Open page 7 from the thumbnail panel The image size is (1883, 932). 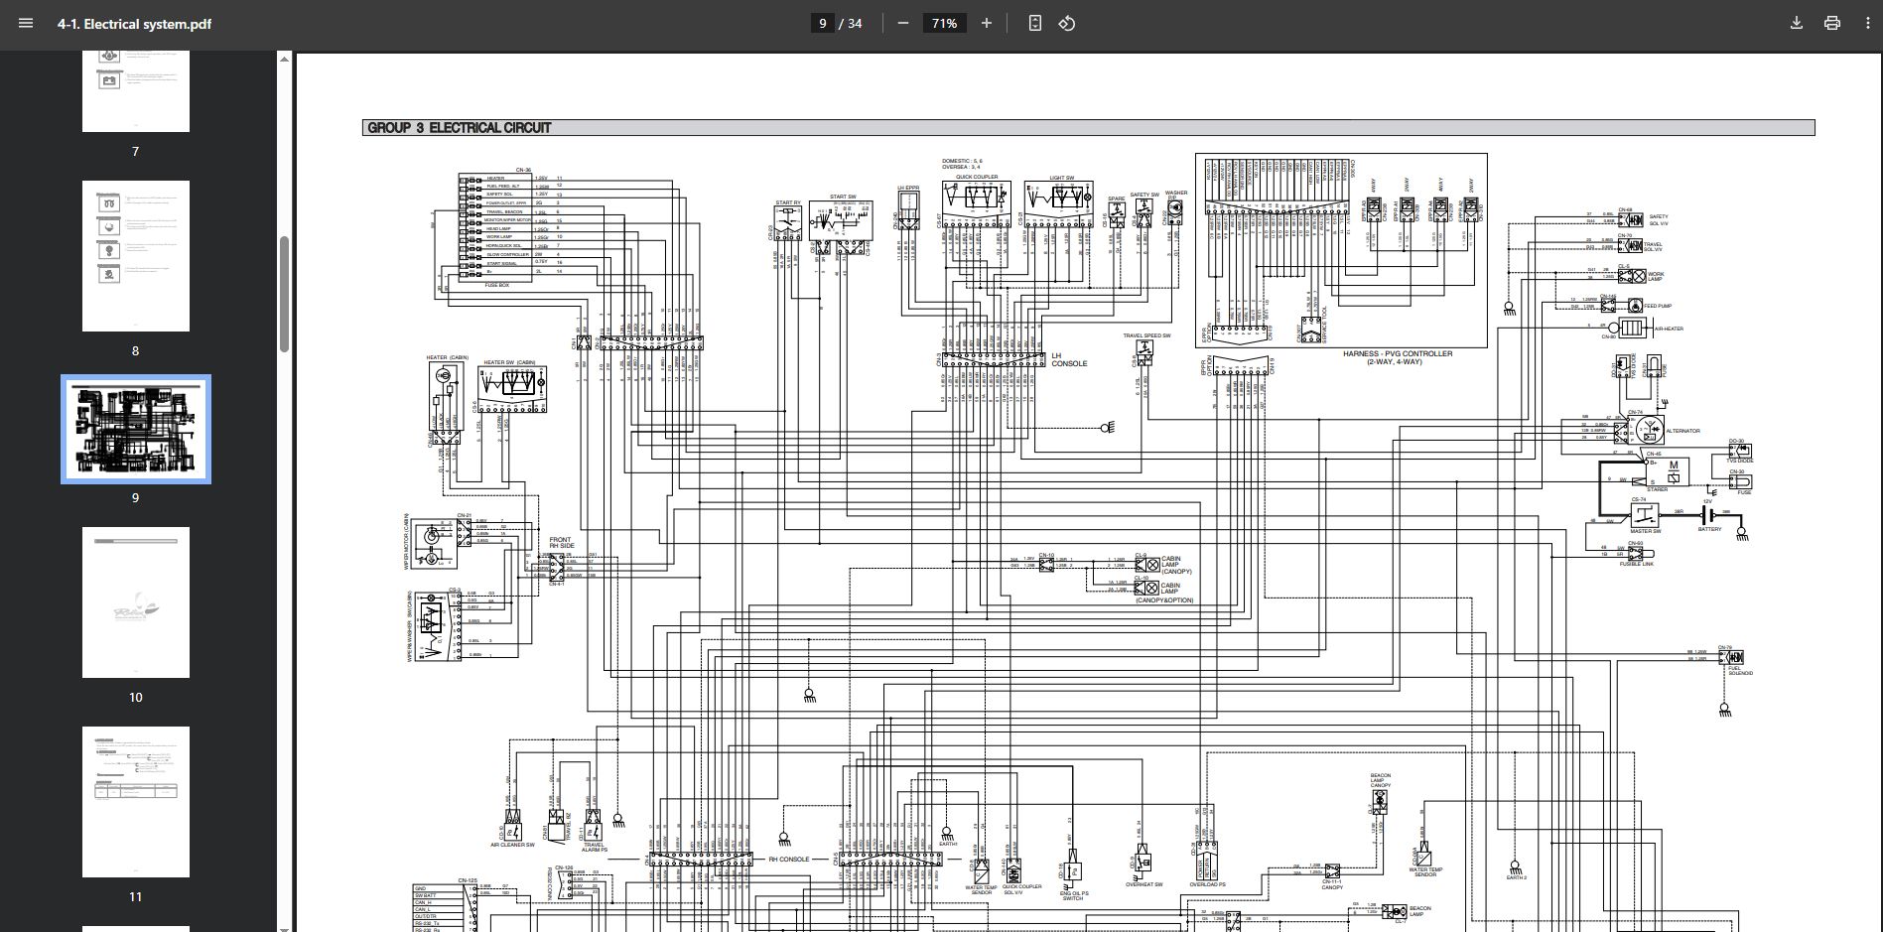(x=135, y=89)
